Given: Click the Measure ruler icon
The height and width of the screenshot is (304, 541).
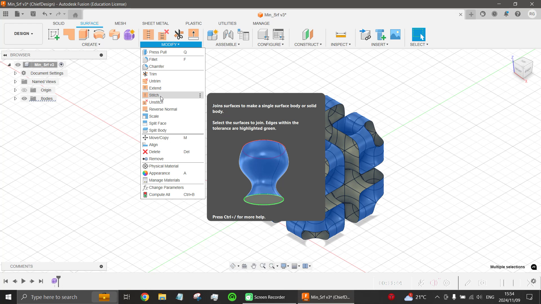Looking at the screenshot, I should (341, 34).
